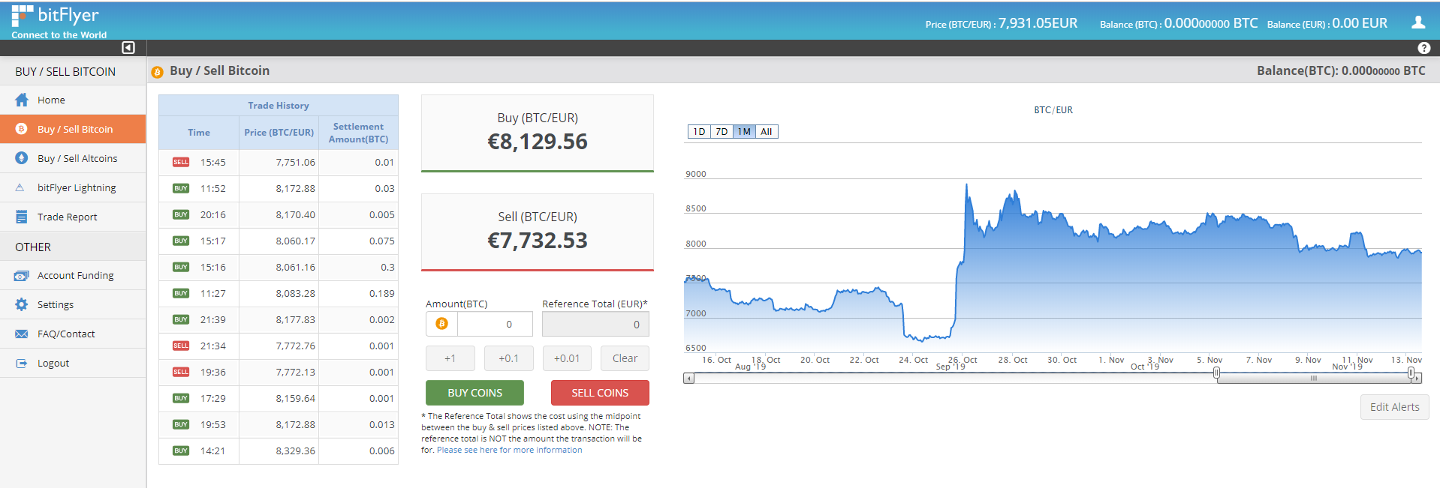Open Buy / Sell Altcoins page
The image size is (1440, 488).
point(73,158)
